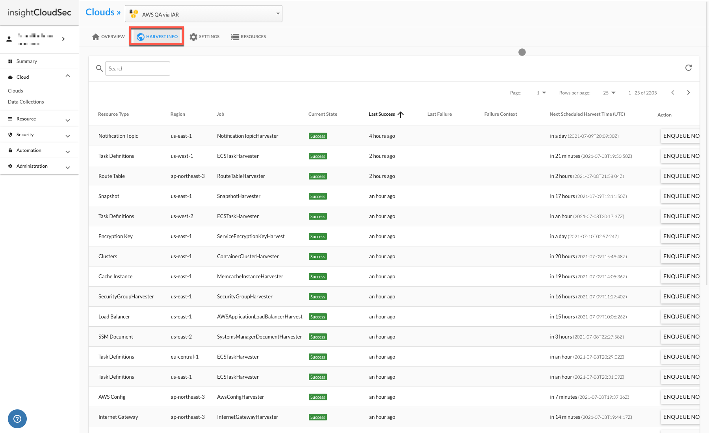Enqueue Route Table harvester now
This screenshot has width=709, height=433.
click(680, 176)
